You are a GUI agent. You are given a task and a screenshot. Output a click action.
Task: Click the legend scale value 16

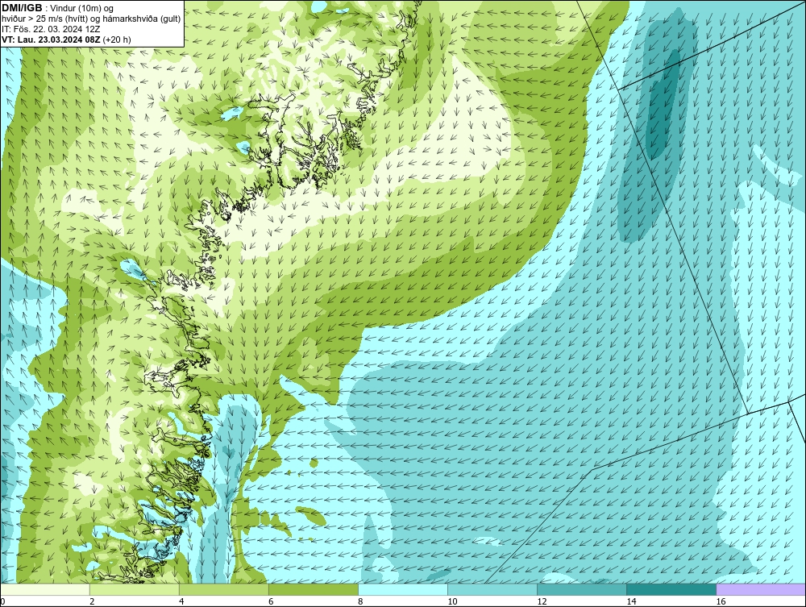721,601
